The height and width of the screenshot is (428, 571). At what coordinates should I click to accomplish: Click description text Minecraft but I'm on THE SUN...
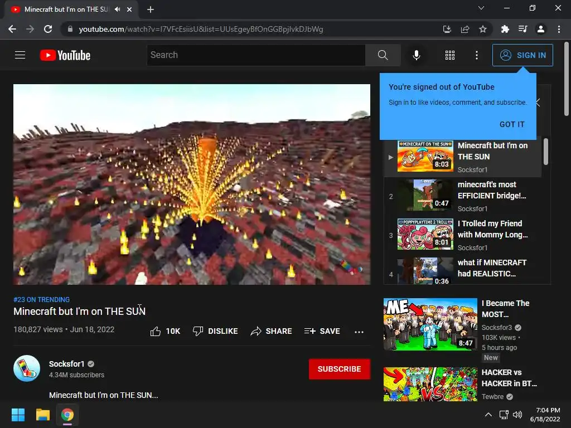pos(103,395)
